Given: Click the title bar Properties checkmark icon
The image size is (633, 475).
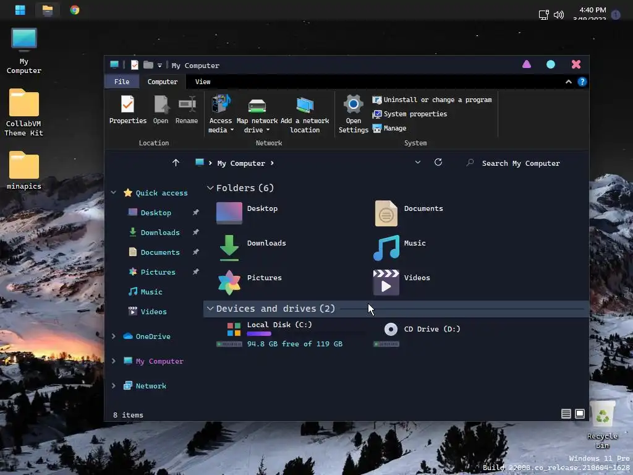Looking at the screenshot, I should point(135,65).
